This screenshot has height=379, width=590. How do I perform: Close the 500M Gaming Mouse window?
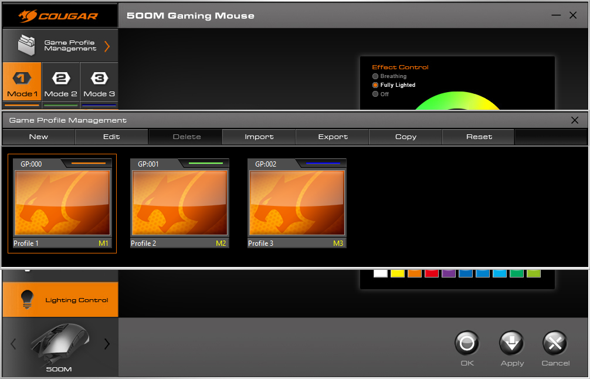point(573,15)
